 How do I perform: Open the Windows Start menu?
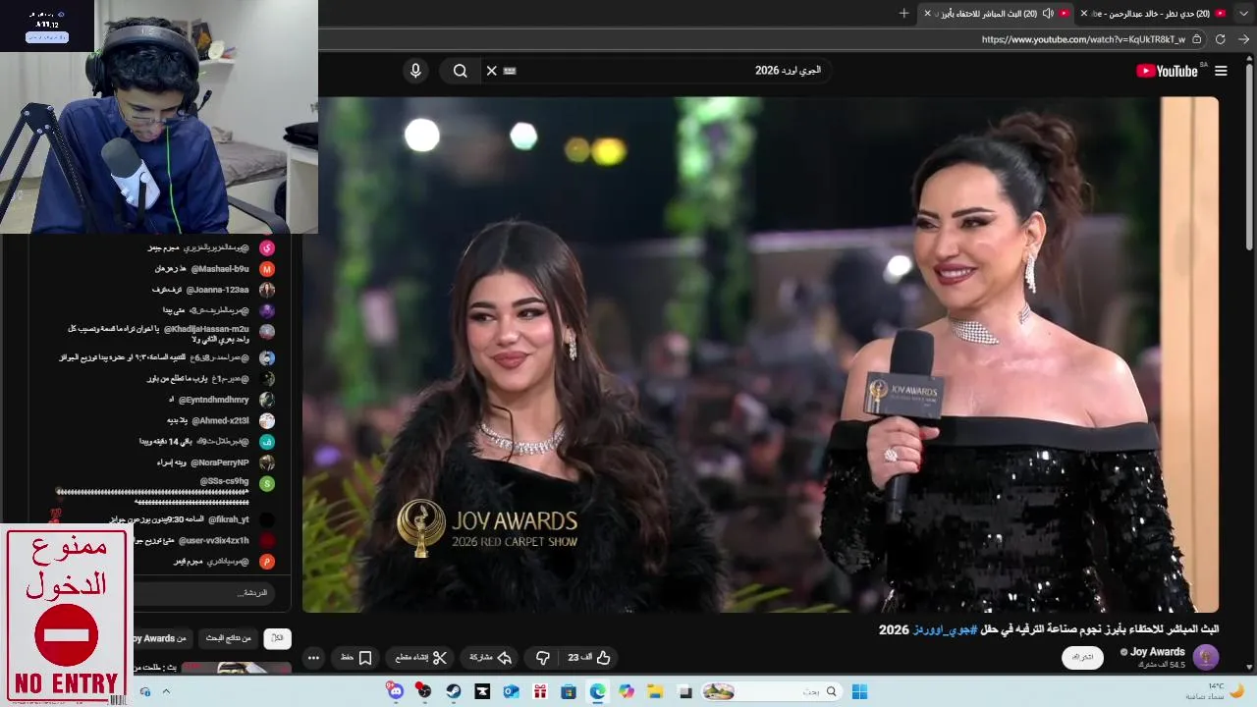coord(859,691)
